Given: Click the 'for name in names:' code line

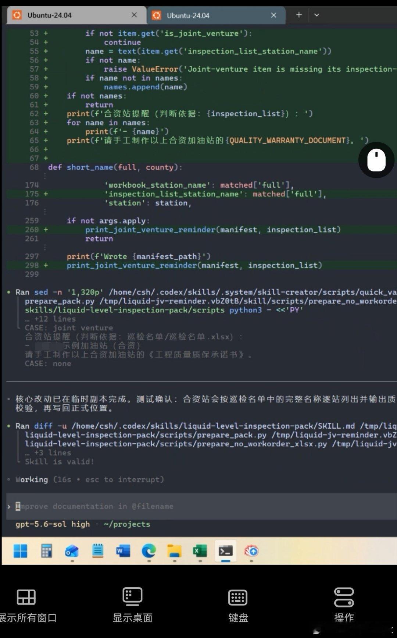Looking at the screenshot, I should [x=108, y=123].
